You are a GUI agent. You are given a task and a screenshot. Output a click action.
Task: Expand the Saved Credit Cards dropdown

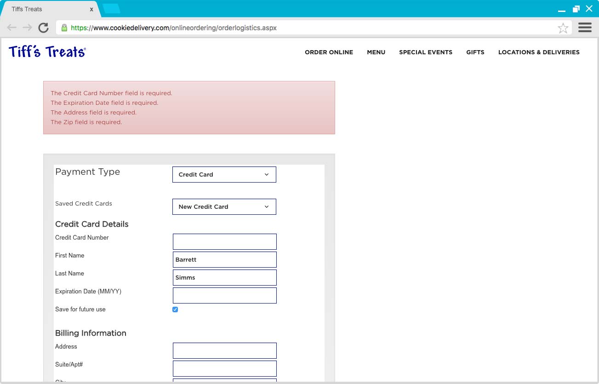[224, 207]
